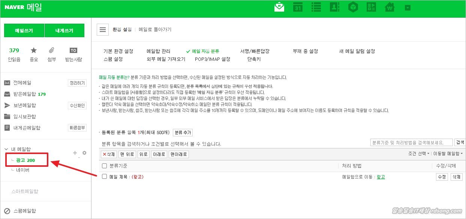Image resolution: width=466 pixels, height=219 pixels.
Task: Check the 분류기준 select-all checkbox
Action: coord(105,166)
